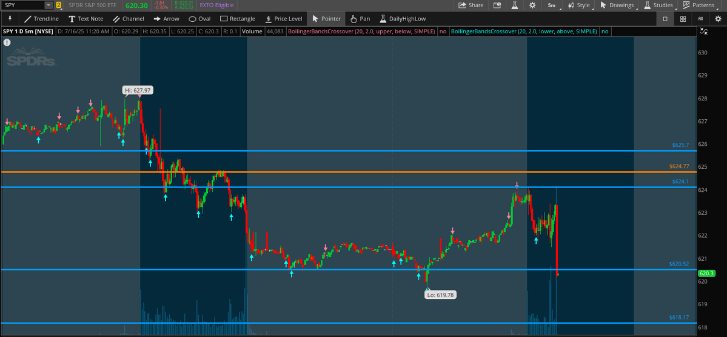
Task: Open the Style dropdown menu
Action: coord(580,5)
